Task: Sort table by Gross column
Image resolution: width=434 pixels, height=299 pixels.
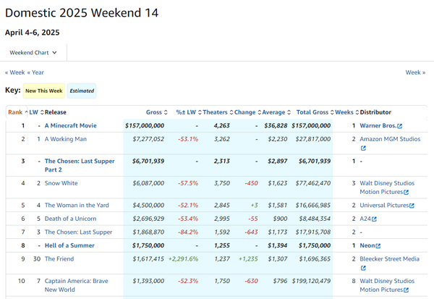Action: click(x=157, y=112)
